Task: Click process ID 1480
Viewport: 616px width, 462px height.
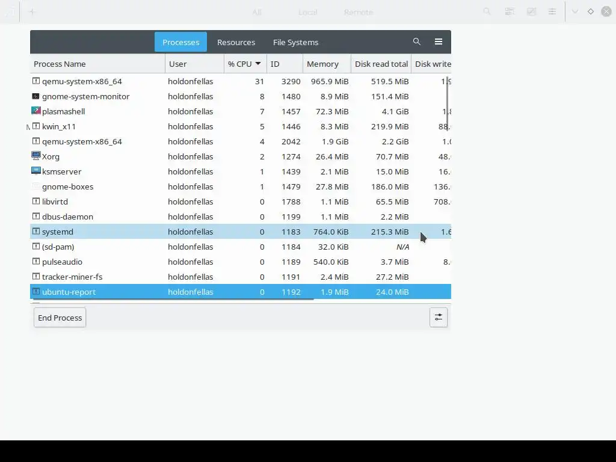Action: [x=291, y=96]
